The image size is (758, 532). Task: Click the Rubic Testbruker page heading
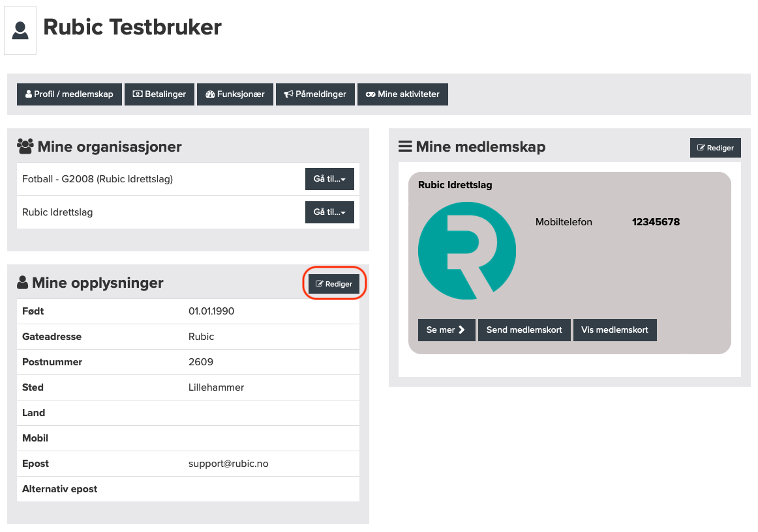click(132, 27)
